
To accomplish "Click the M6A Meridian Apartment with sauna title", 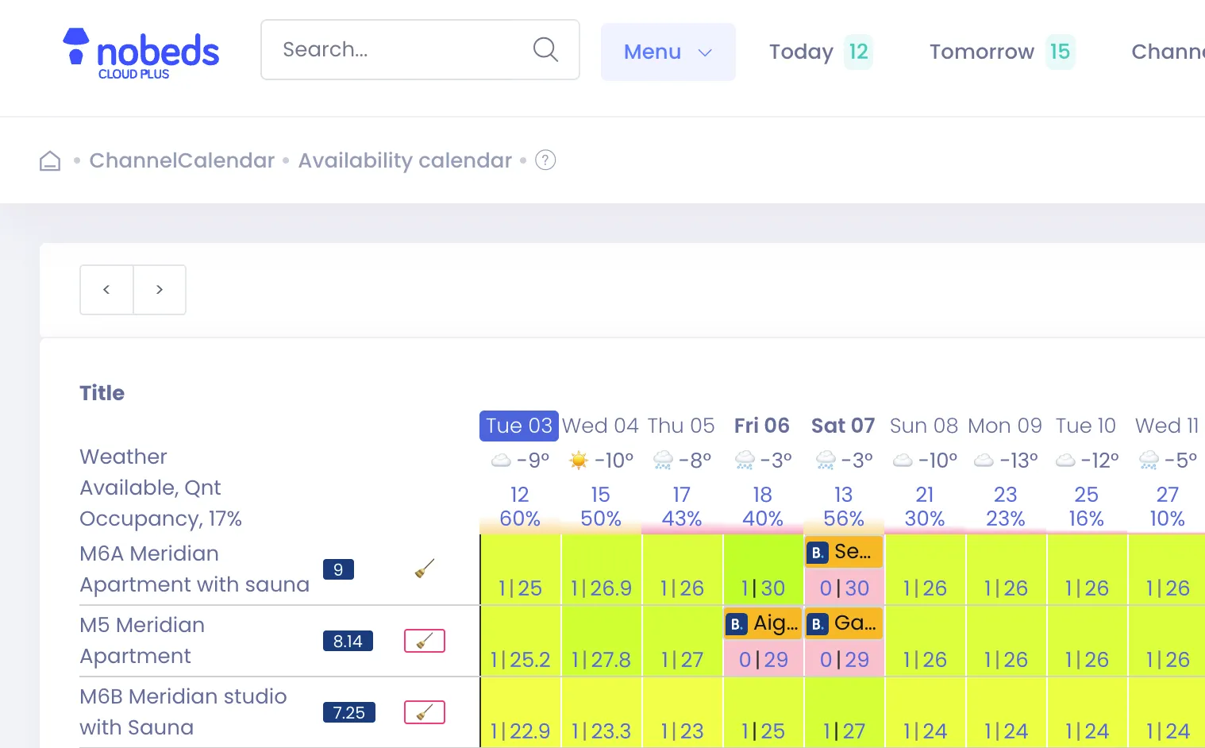I will pyautogui.click(x=194, y=569).
